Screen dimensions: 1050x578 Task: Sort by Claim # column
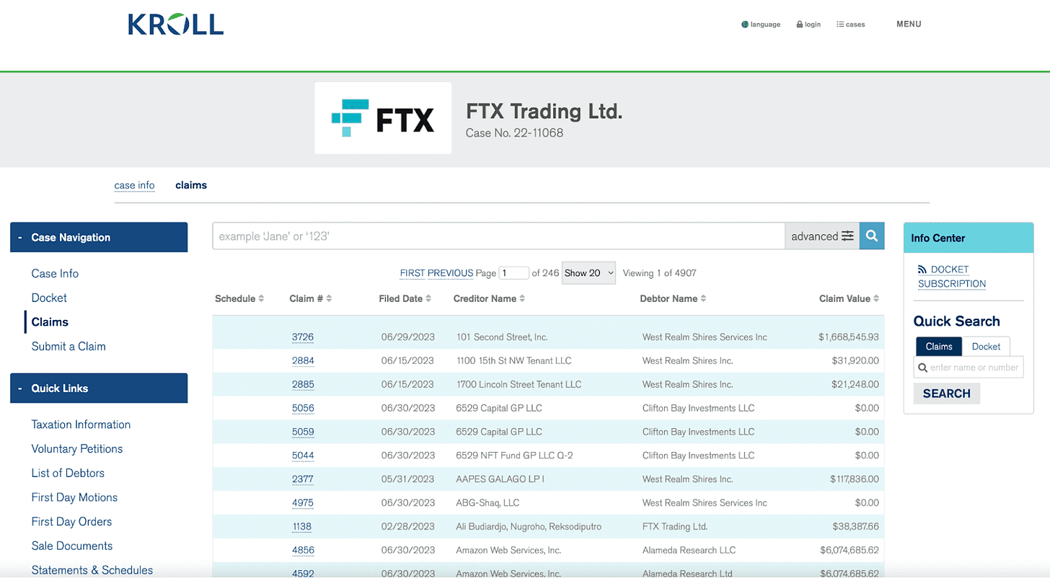tap(310, 298)
